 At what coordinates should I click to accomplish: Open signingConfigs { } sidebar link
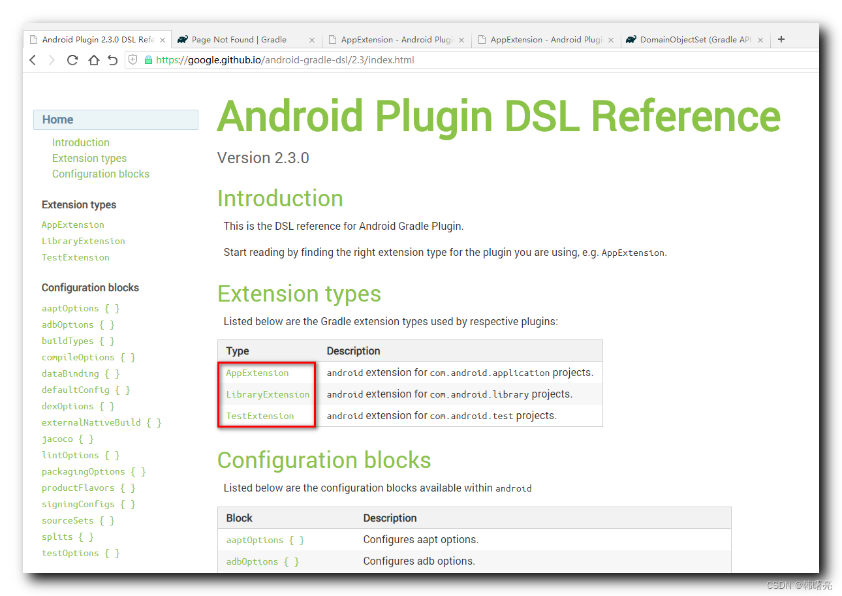(89, 504)
